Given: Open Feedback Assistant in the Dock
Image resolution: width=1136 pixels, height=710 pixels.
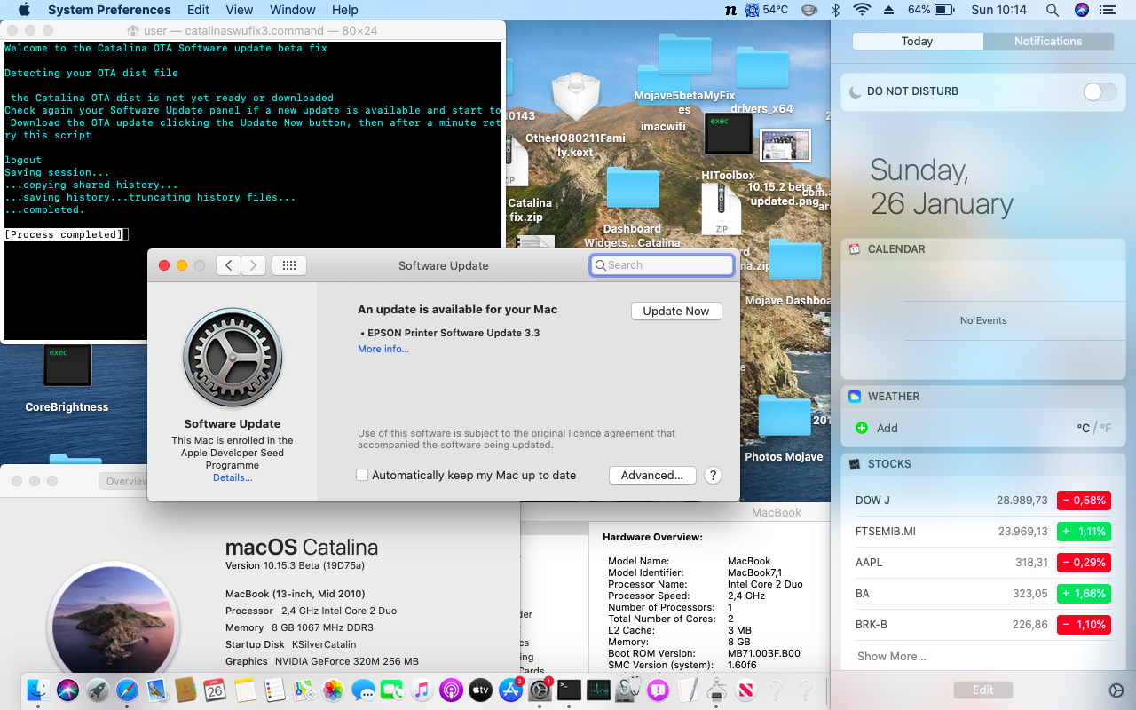Looking at the screenshot, I should pyautogui.click(x=658, y=690).
